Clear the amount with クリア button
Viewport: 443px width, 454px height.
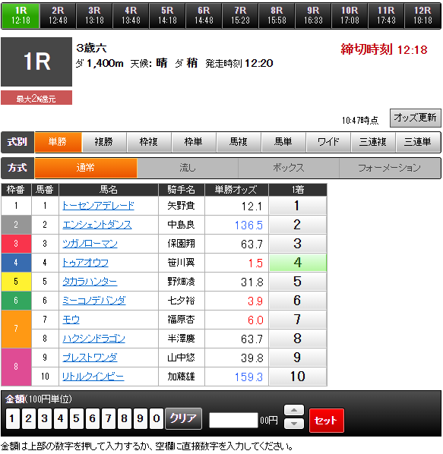pyautogui.click(x=183, y=418)
